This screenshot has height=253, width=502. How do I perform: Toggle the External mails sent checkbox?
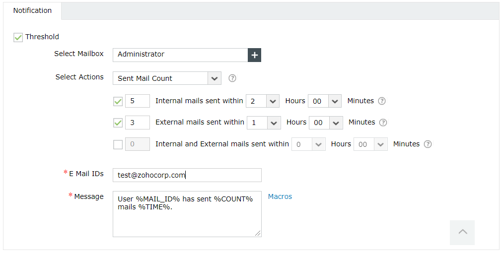point(118,123)
